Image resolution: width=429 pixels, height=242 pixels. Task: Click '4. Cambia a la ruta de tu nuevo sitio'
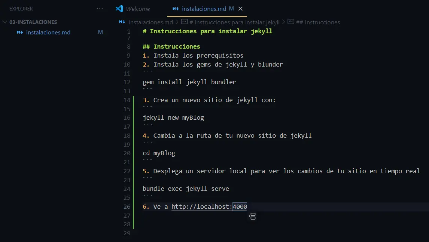pyautogui.click(x=227, y=136)
